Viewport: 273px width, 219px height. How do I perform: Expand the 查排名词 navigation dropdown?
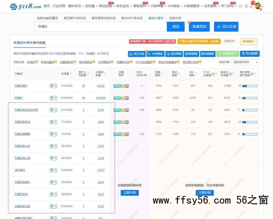click(x=76, y=6)
